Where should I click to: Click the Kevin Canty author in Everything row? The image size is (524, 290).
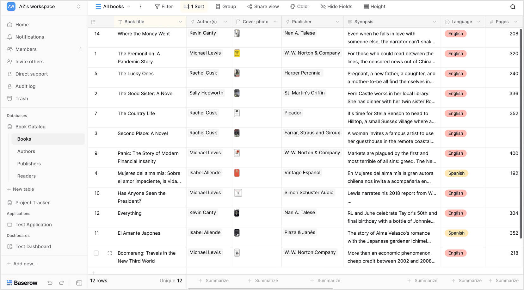click(203, 213)
